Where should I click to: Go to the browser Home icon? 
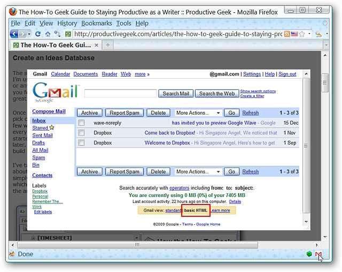[x=48, y=34]
